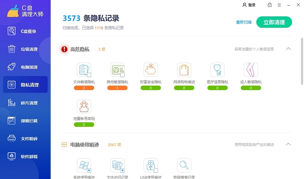Screen dimensions: 304x179
Task: Open the 泄露帐号密码 spy icon
Action: pyautogui.click(x=84, y=106)
